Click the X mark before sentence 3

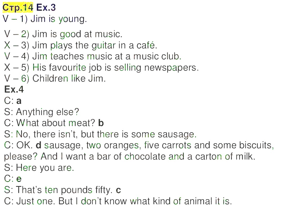coord(7,45)
